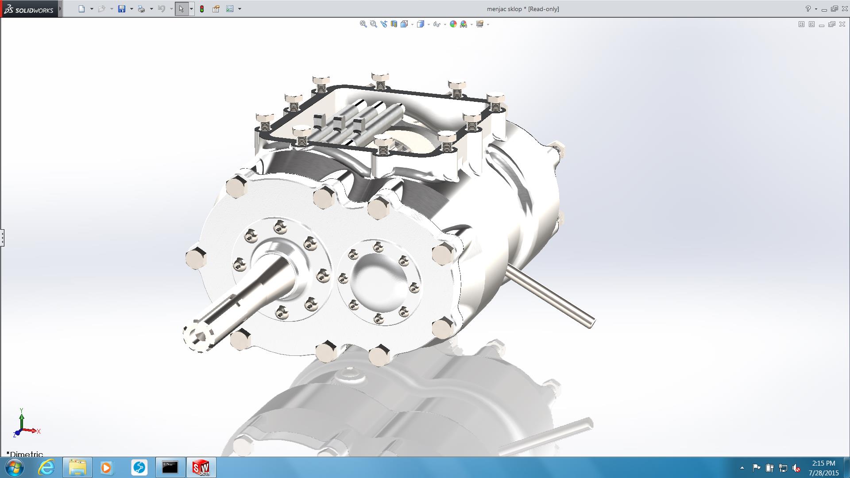Expand the Display Style dropdown arrow
The height and width of the screenshot is (478, 850).
point(429,24)
